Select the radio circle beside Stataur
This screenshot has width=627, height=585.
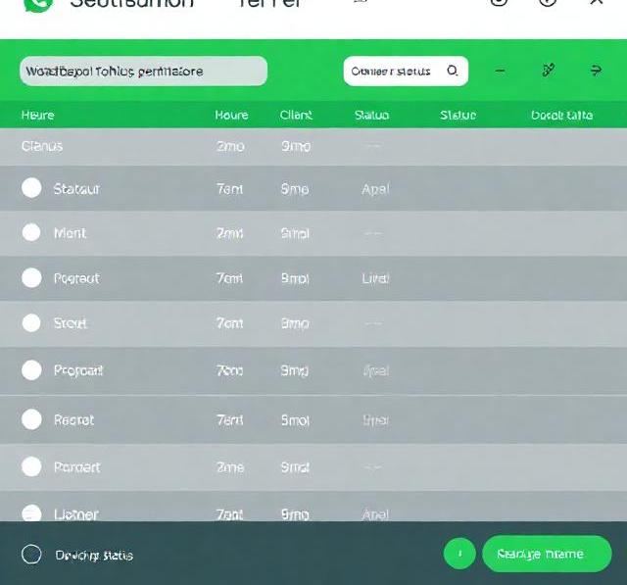(31, 188)
